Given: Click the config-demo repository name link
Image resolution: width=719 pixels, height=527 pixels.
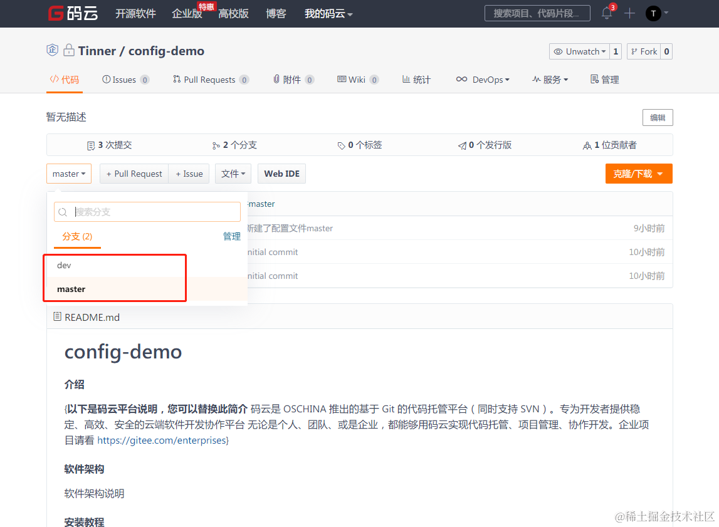Looking at the screenshot, I should click(166, 51).
